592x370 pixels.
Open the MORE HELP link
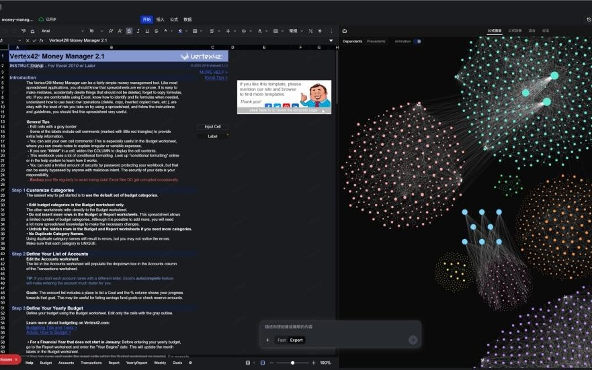pos(213,72)
